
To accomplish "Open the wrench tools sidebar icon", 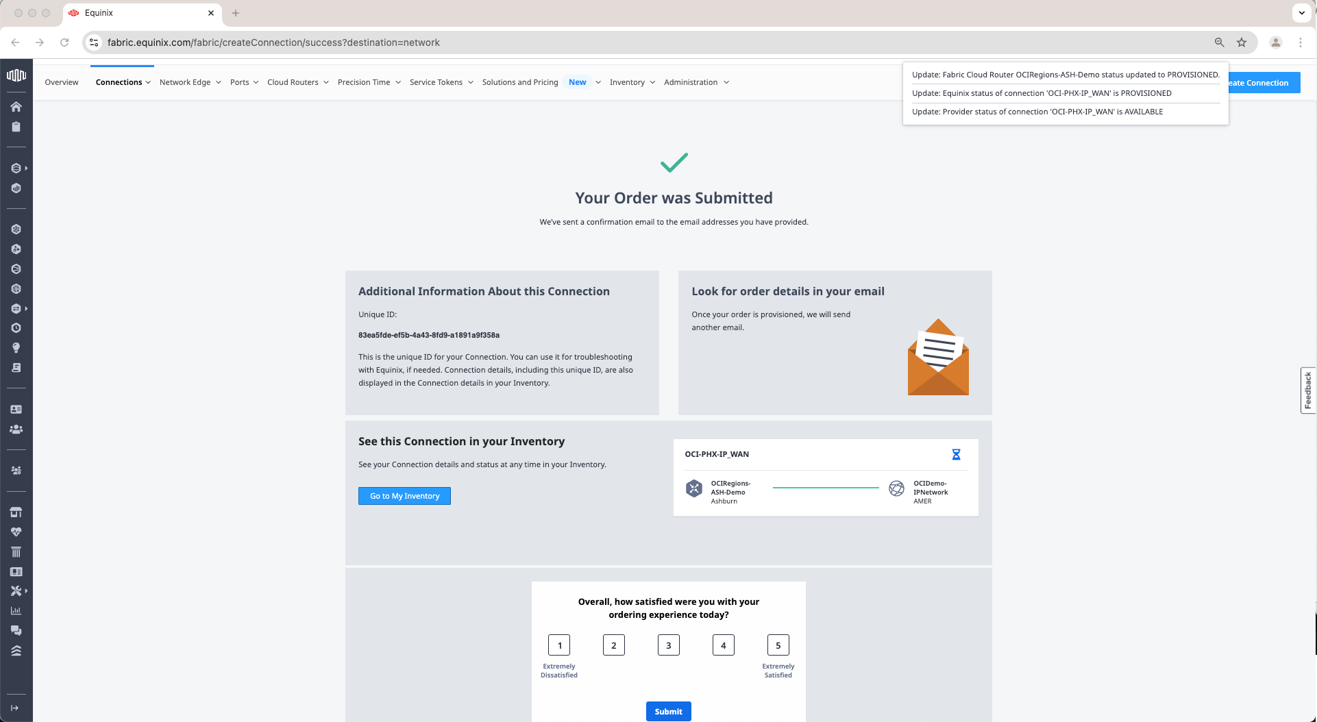I will tap(16, 590).
